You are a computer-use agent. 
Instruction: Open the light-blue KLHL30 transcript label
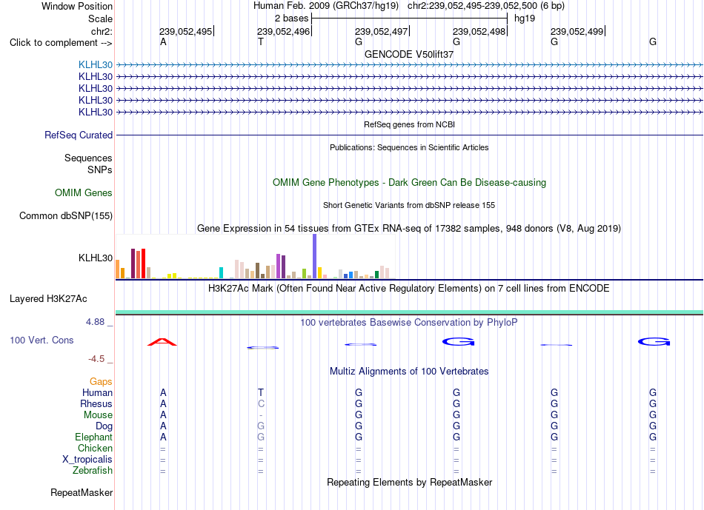click(x=95, y=64)
